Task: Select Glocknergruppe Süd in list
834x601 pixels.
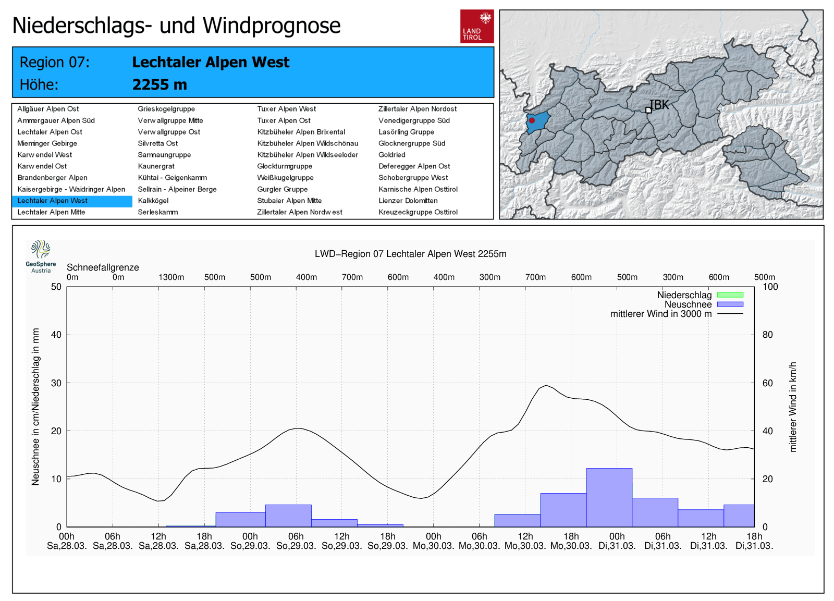Action: click(x=411, y=143)
